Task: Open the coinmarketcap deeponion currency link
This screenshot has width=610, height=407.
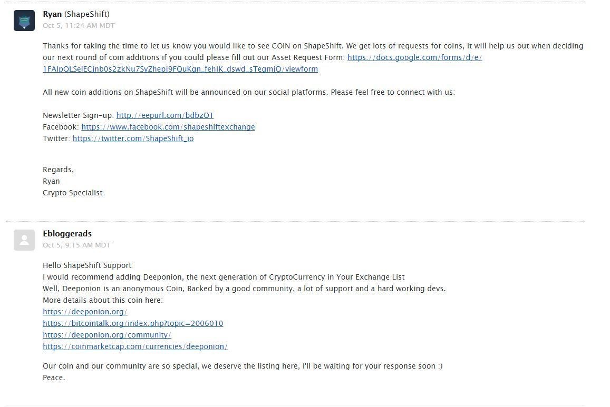Action: click(135, 346)
